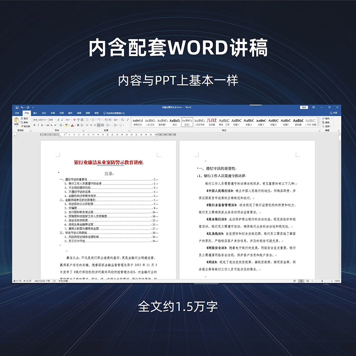Viewport: 356px width, 356px height.
Task: Click the Save icon in quick access toolbar
Action: point(17,108)
